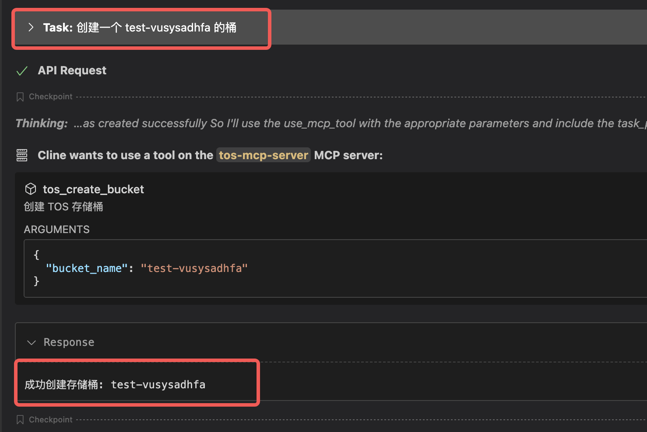Select the tos_create_bucket tool name
The image size is (647, 432).
[x=93, y=189]
